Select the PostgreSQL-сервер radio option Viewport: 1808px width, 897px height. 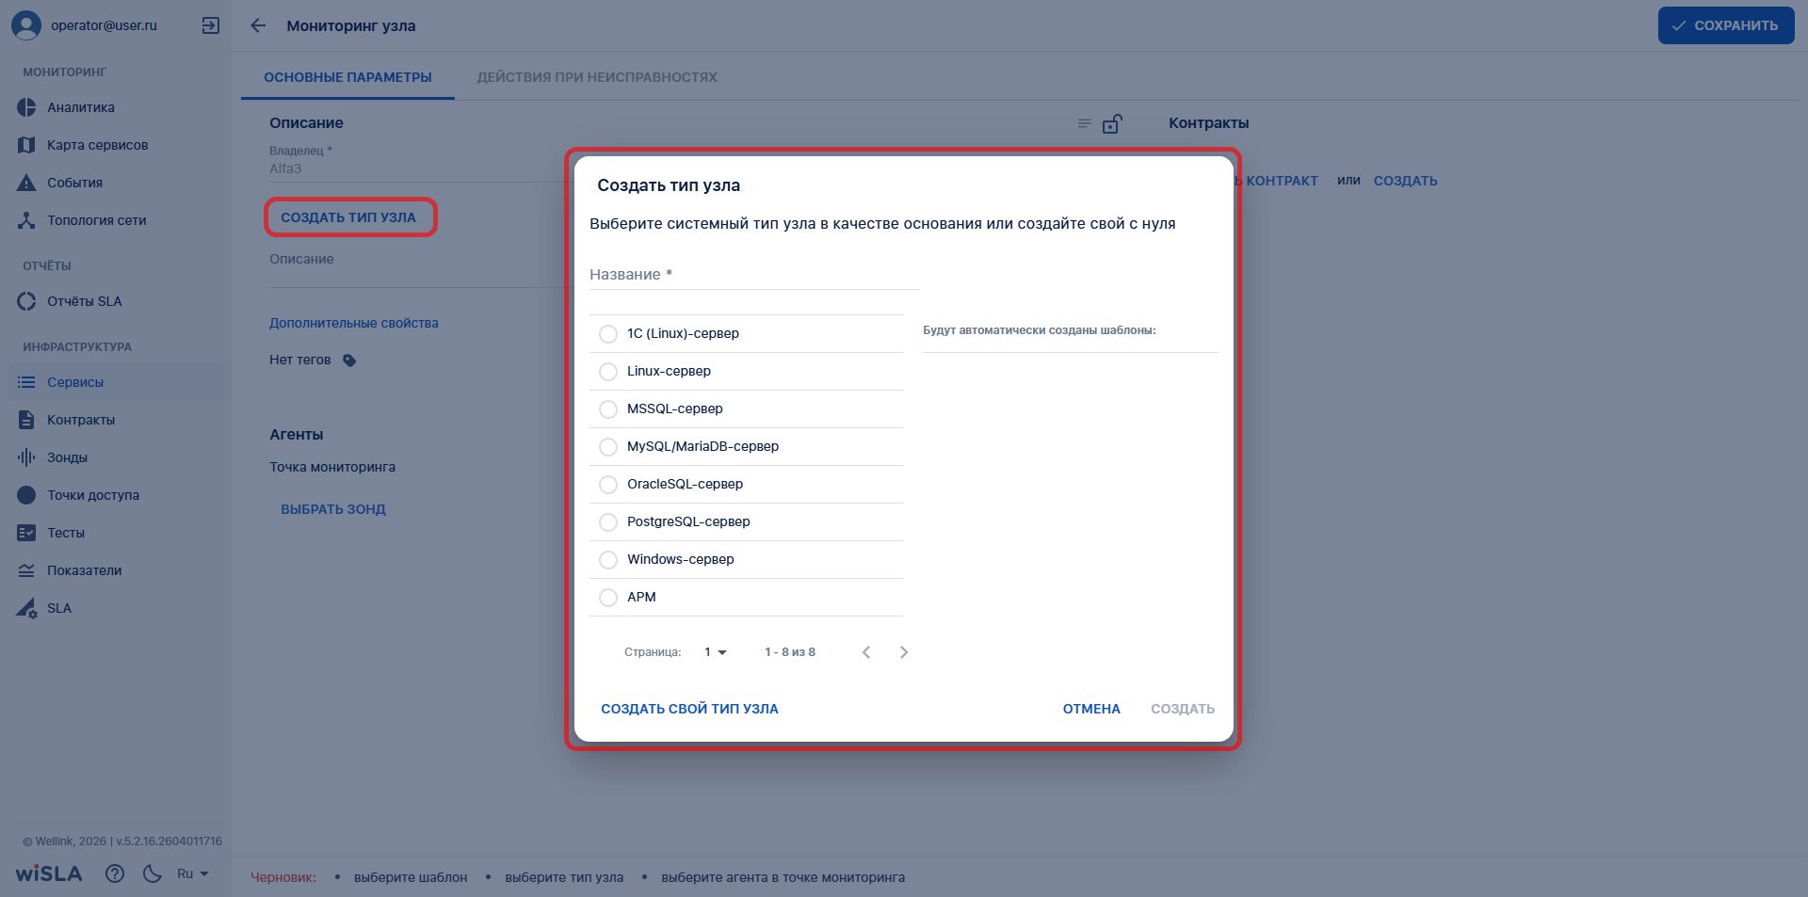click(608, 522)
